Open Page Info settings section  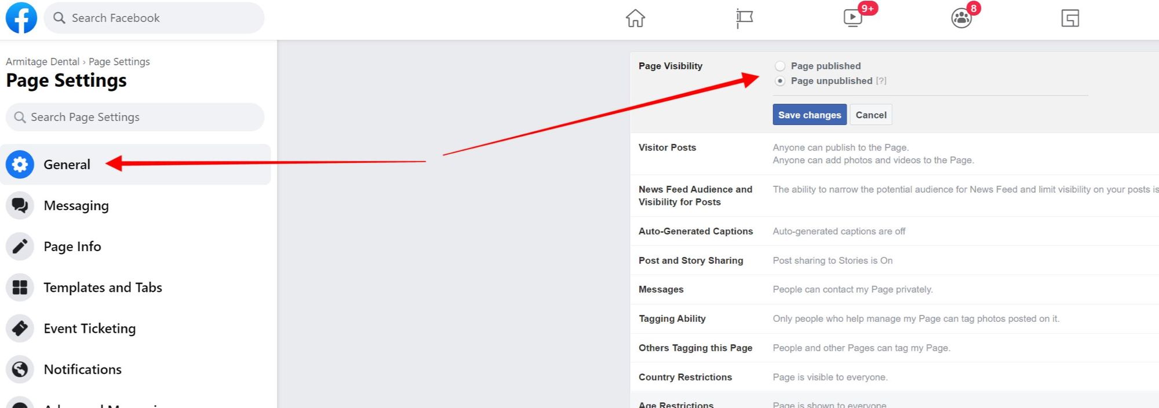(x=72, y=247)
